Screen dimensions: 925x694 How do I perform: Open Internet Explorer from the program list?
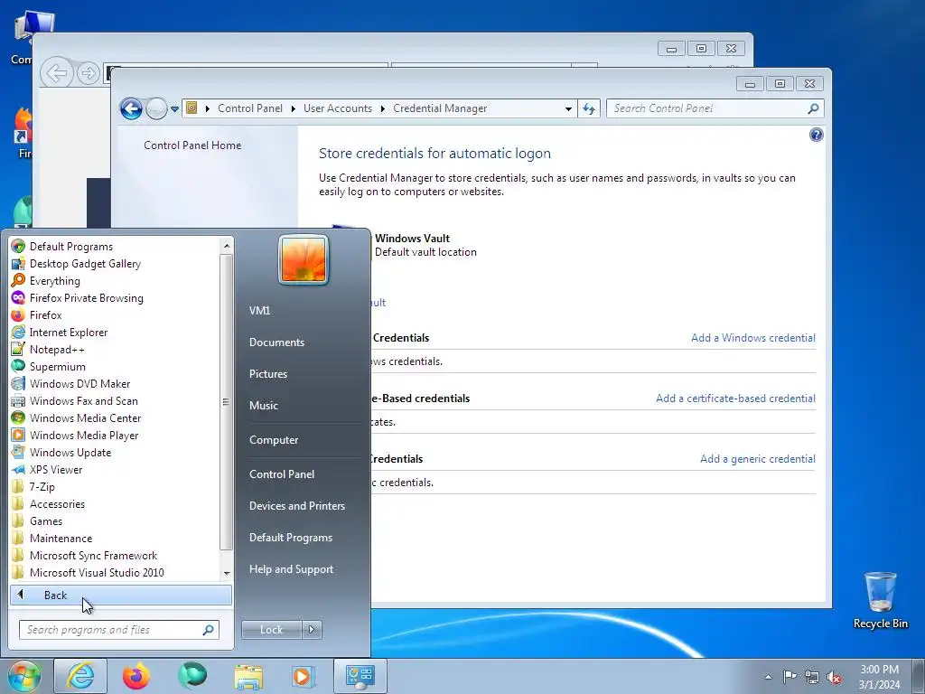pyautogui.click(x=69, y=332)
